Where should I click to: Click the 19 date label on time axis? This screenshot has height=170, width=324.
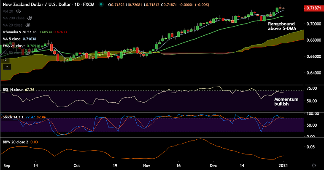point(115,166)
